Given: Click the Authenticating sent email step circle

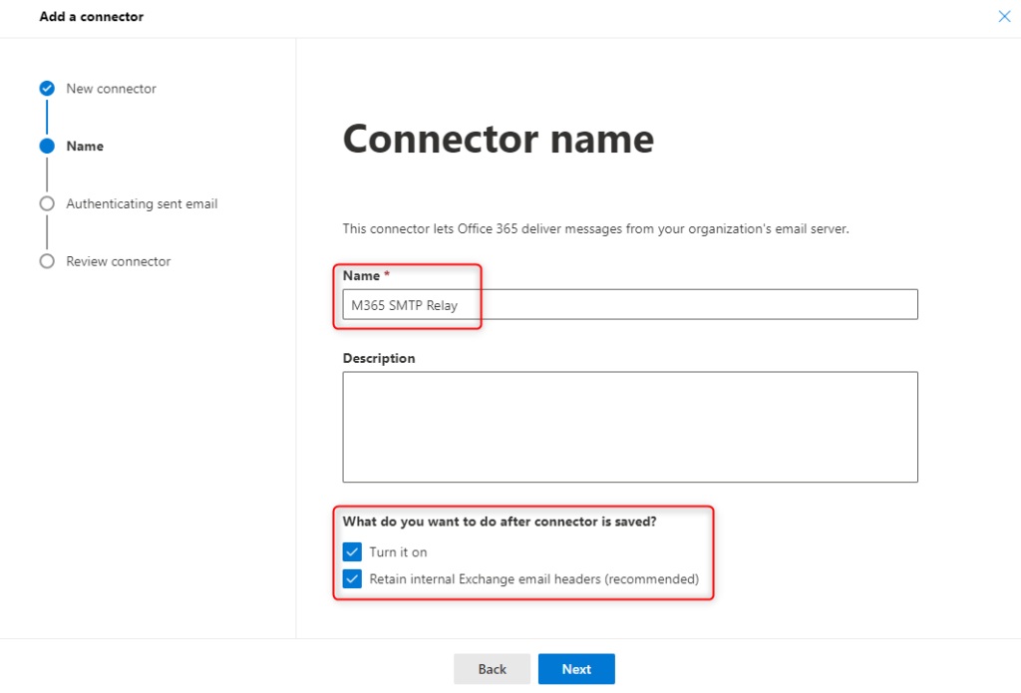Looking at the screenshot, I should pos(47,203).
